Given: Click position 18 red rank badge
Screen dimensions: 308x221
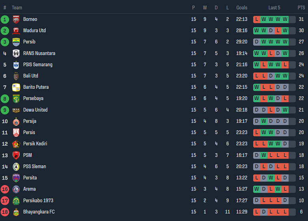Looking at the screenshot, I should (x=5, y=212).
